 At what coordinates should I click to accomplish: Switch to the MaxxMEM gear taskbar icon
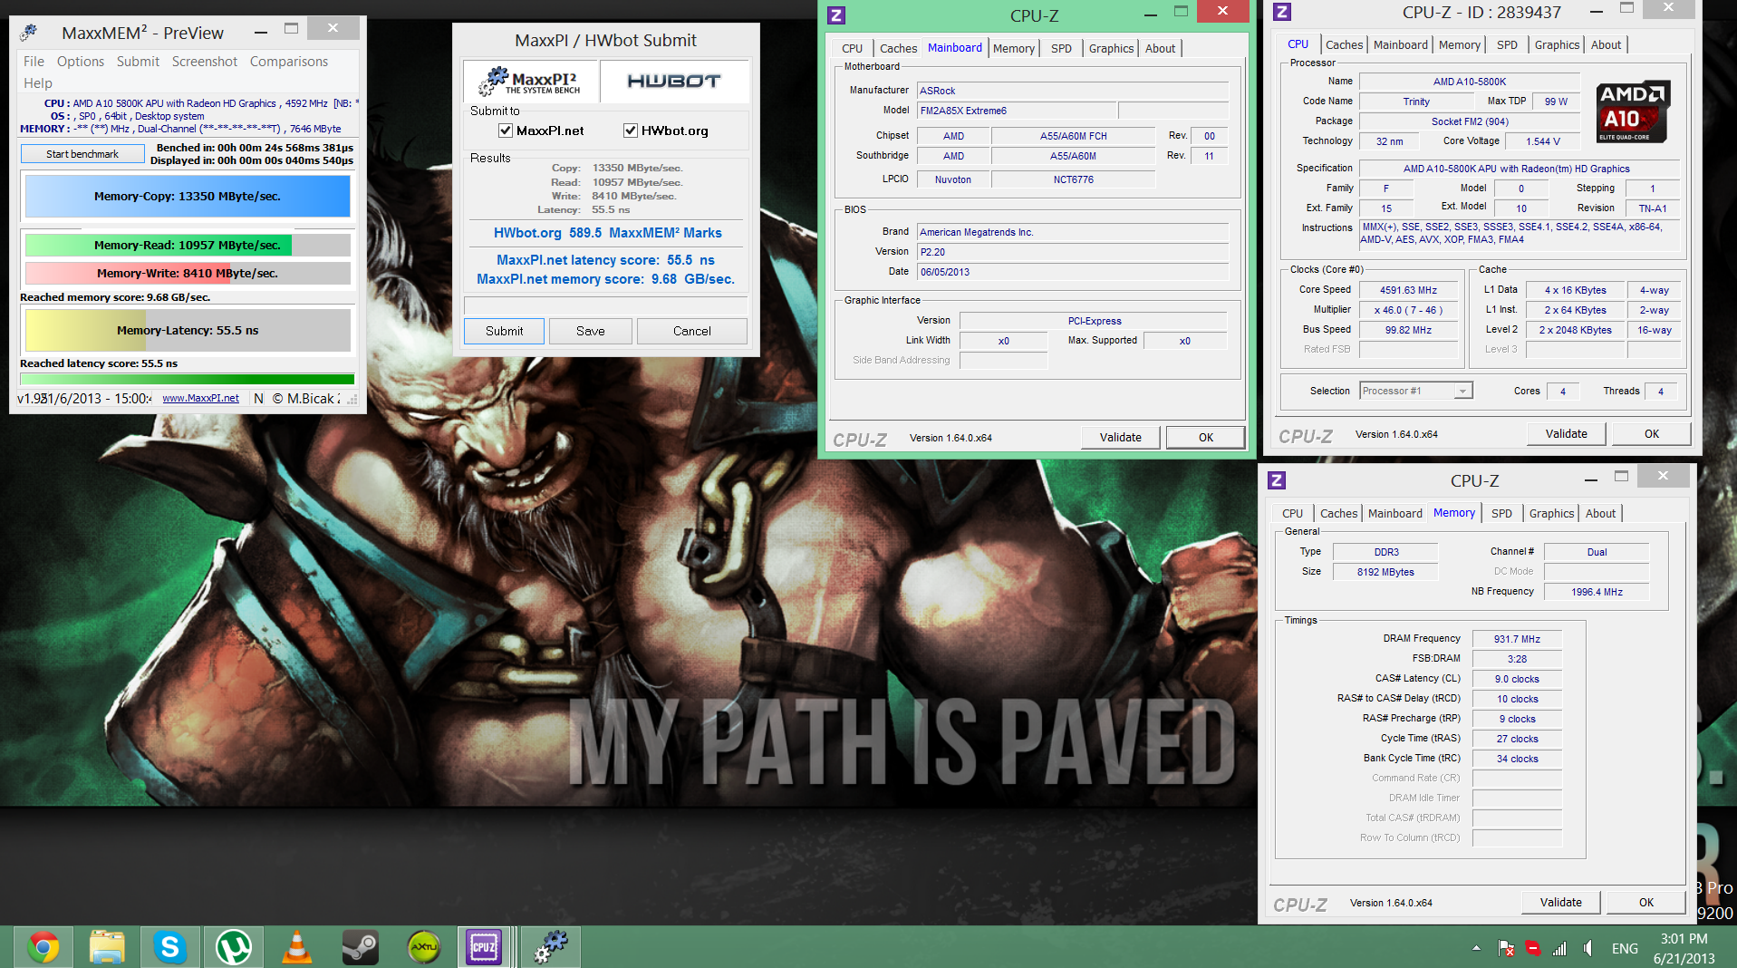pyautogui.click(x=551, y=948)
